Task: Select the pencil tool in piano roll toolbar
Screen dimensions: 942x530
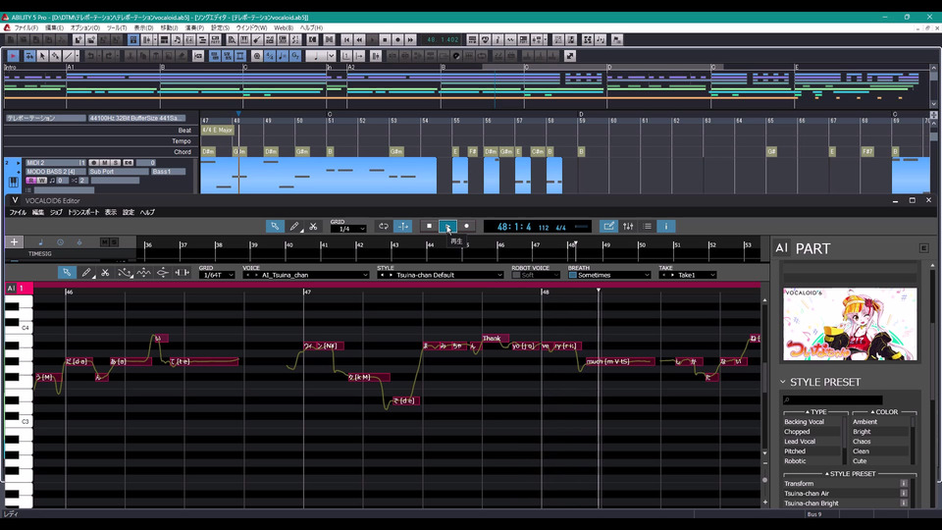Action: 85,273
